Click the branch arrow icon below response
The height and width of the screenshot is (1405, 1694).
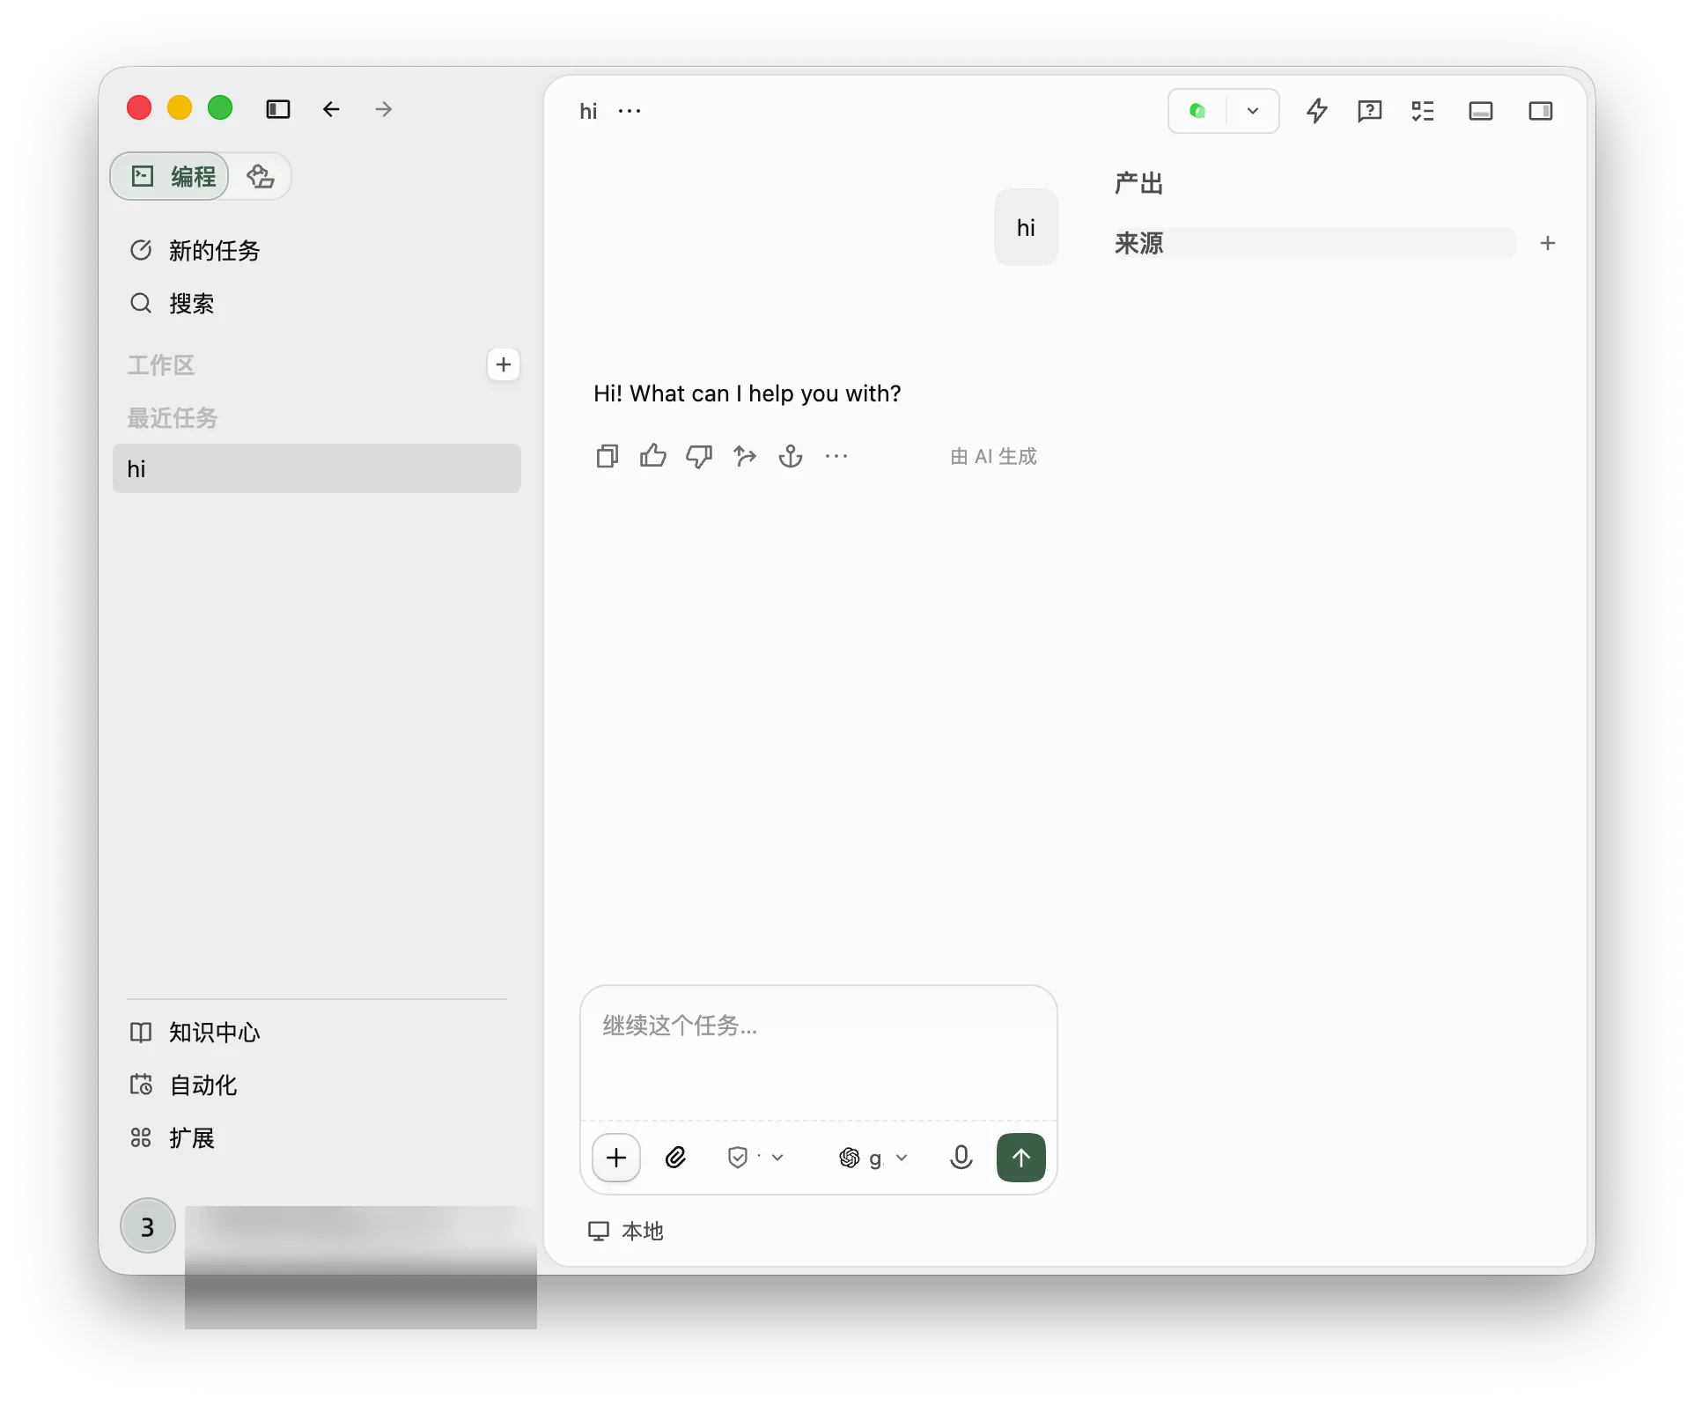[745, 456]
